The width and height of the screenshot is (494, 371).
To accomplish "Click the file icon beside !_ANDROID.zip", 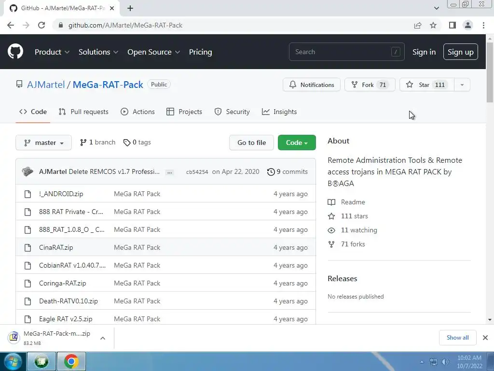I will (x=27, y=194).
